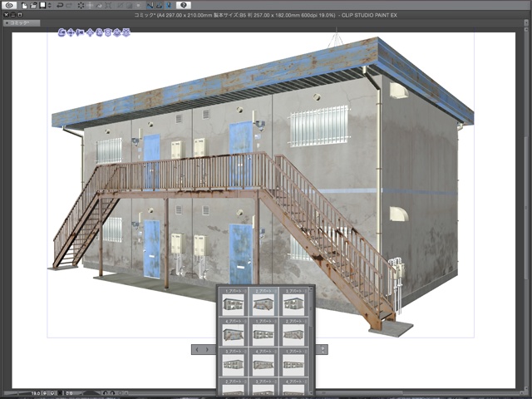The image size is (532, 399).
Task: Click the rotation angle field showing 0.0
Action: coord(69,393)
